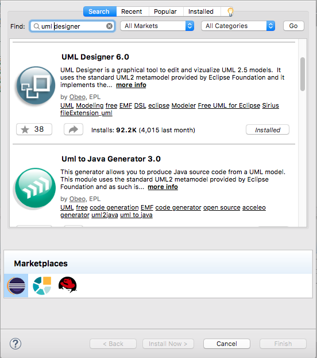Image resolution: width=317 pixels, height=358 pixels.
Task: Open the help question mark icon
Action: coord(16,344)
